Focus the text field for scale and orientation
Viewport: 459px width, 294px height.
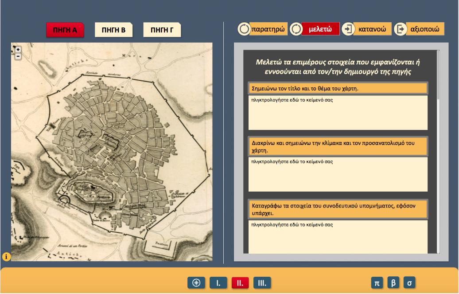(x=338, y=174)
